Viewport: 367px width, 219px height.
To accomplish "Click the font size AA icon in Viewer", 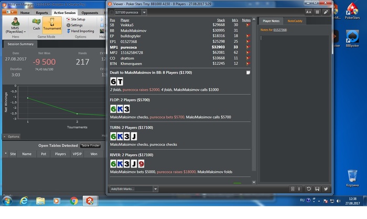I will pos(308,12).
